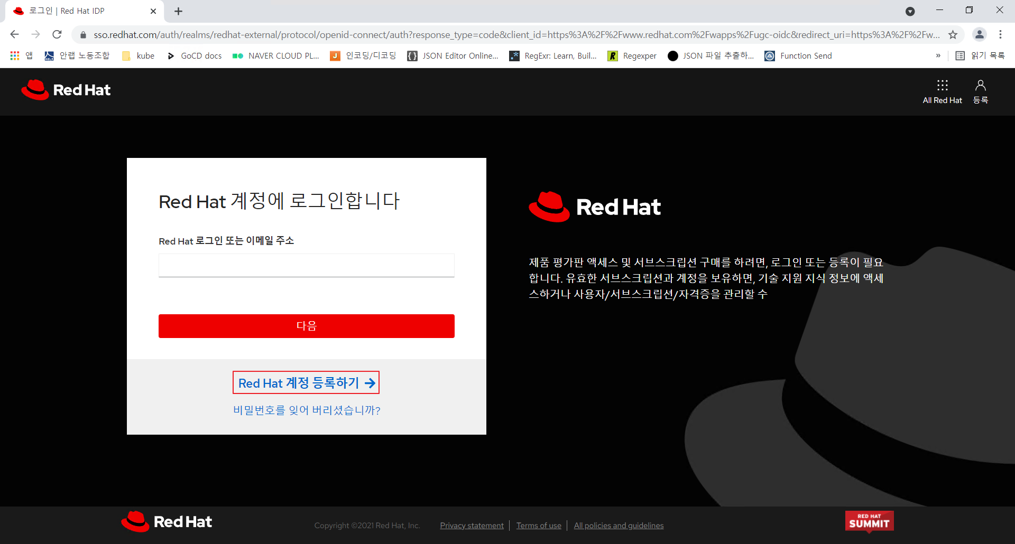The height and width of the screenshot is (544, 1015).
Task: Open the NAVER CLOUD PL... bookmark
Action: pyautogui.click(x=276, y=56)
